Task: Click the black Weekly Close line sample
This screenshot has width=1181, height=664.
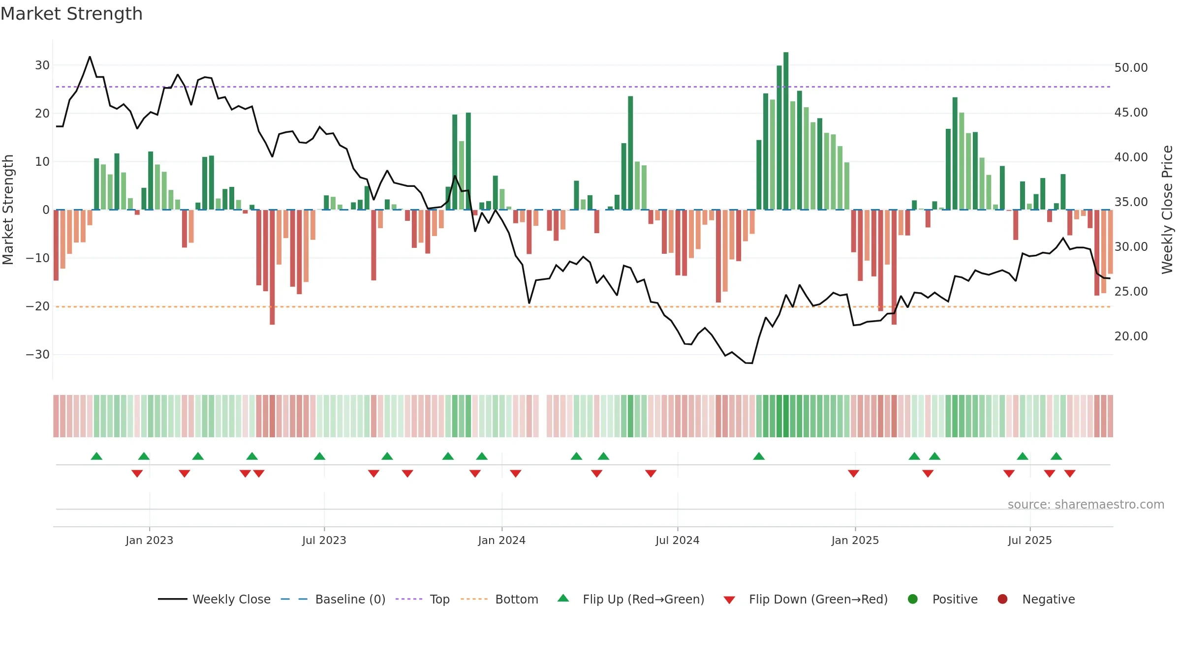Action: [x=173, y=599]
